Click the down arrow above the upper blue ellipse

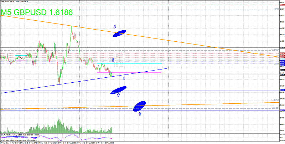(x=115, y=27)
